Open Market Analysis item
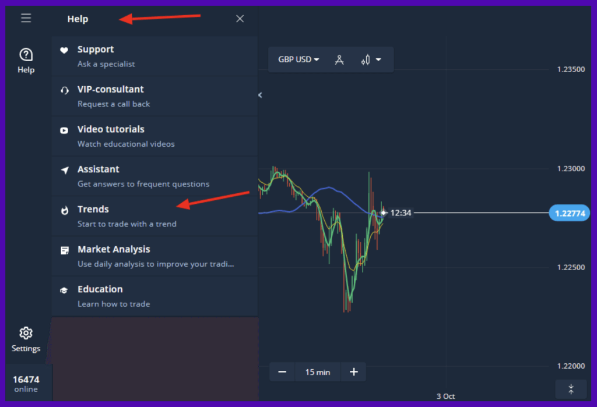 pos(154,256)
